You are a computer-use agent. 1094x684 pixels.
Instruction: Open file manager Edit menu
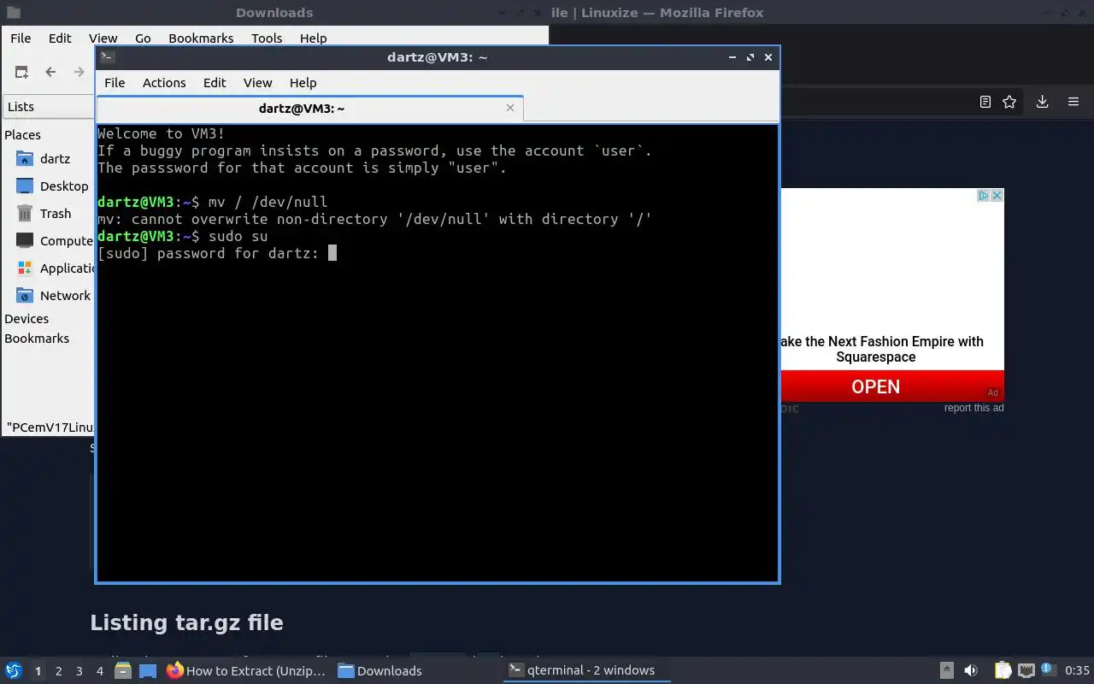click(x=60, y=38)
